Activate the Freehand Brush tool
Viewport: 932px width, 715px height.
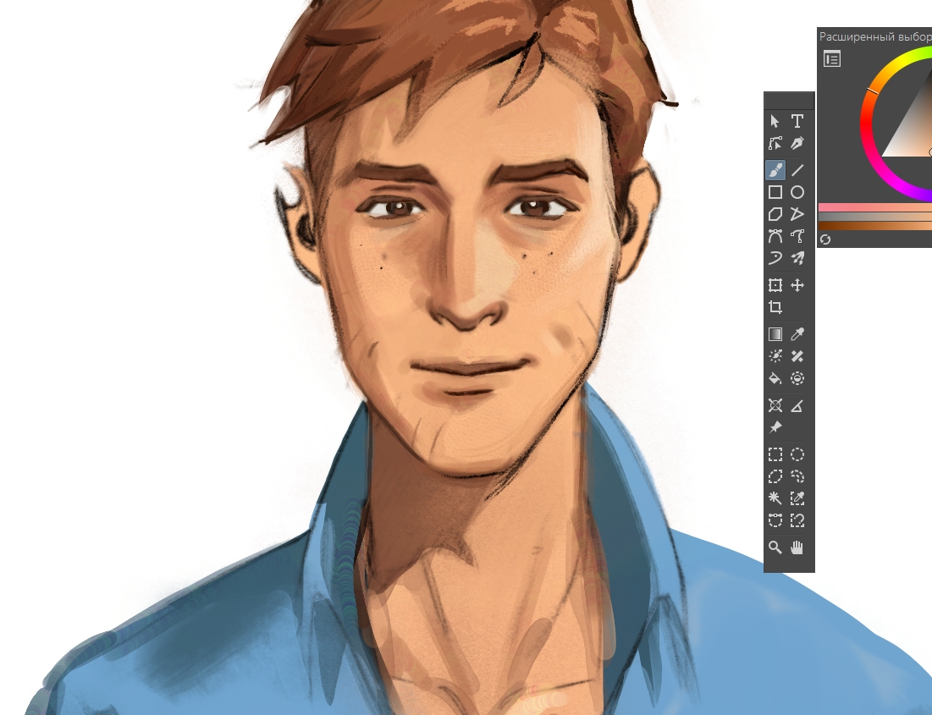coord(775,170)
